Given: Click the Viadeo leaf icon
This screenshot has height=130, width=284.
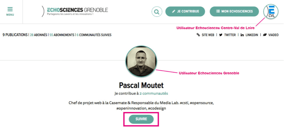Looking at the screenshot, I should (x=265, y=35).
